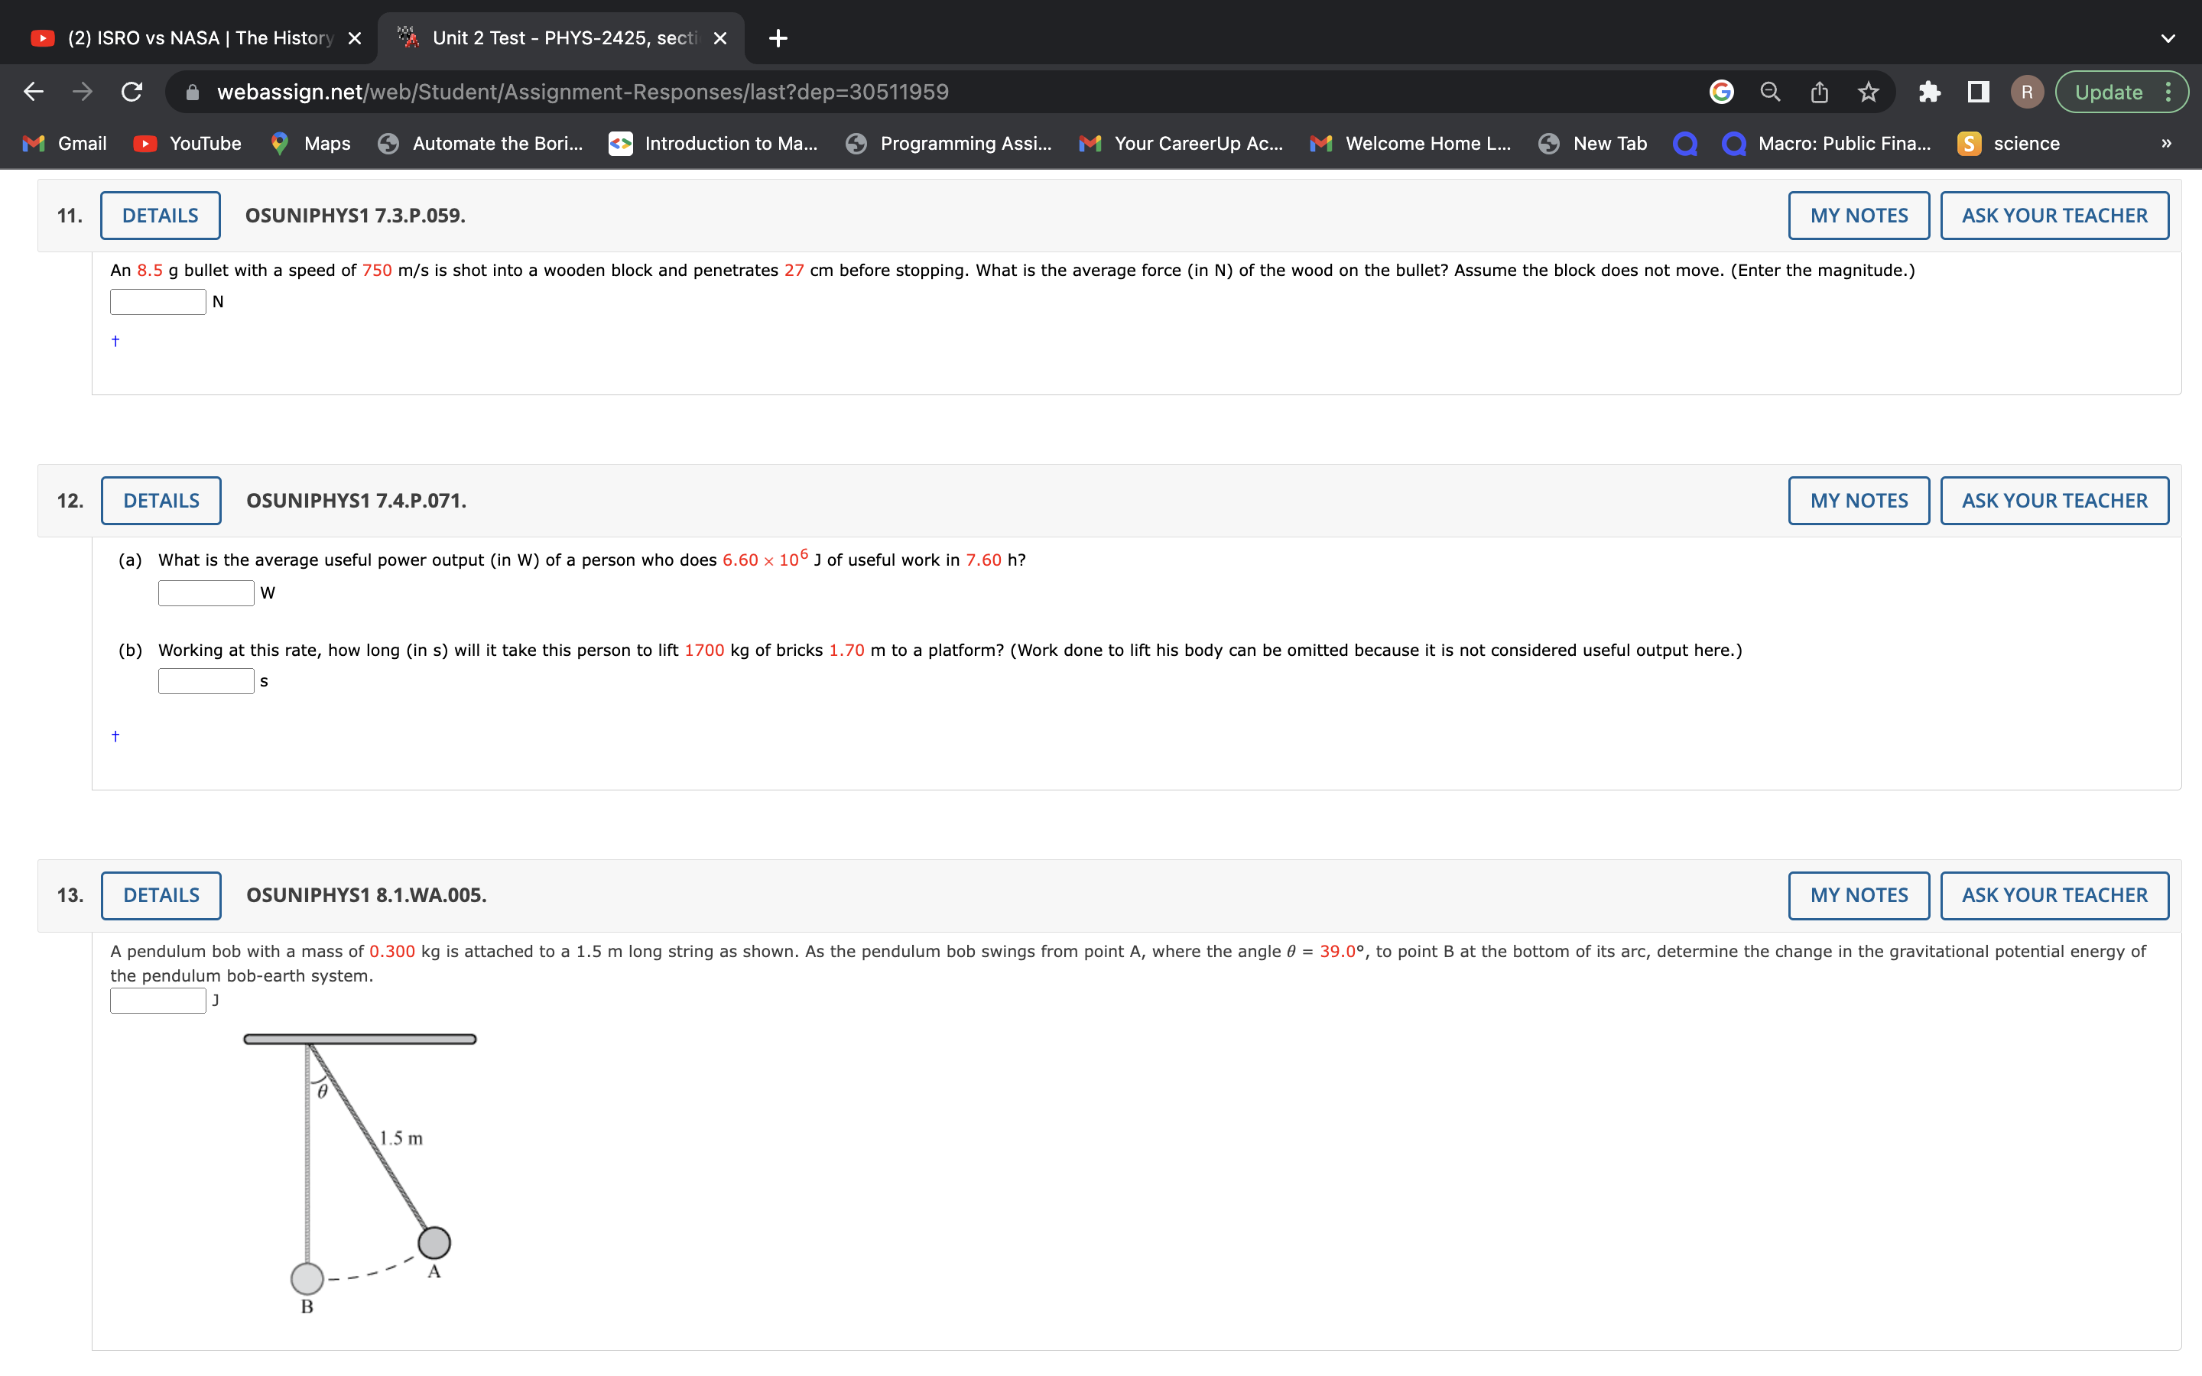Click the share page icon

click(x=1819, y=92)
